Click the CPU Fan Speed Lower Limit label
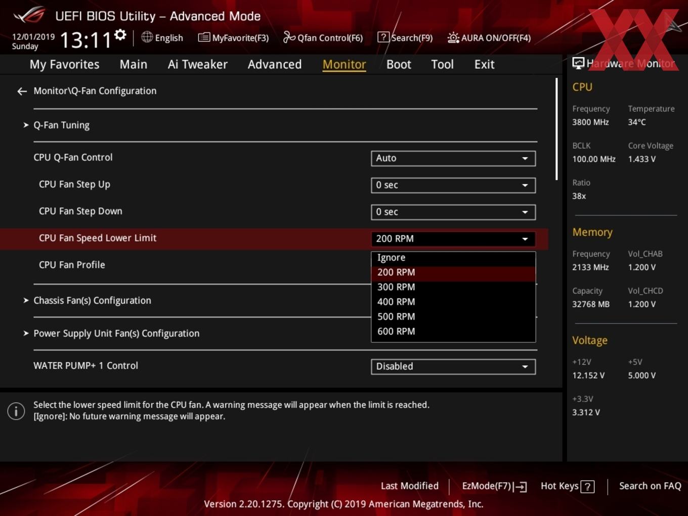Viewport: 688px width, 516px height. (x=98, y=238)
